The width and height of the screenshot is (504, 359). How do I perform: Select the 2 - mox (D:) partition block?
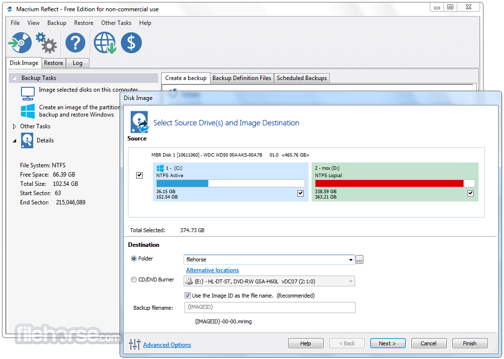[x=395, y=182]
